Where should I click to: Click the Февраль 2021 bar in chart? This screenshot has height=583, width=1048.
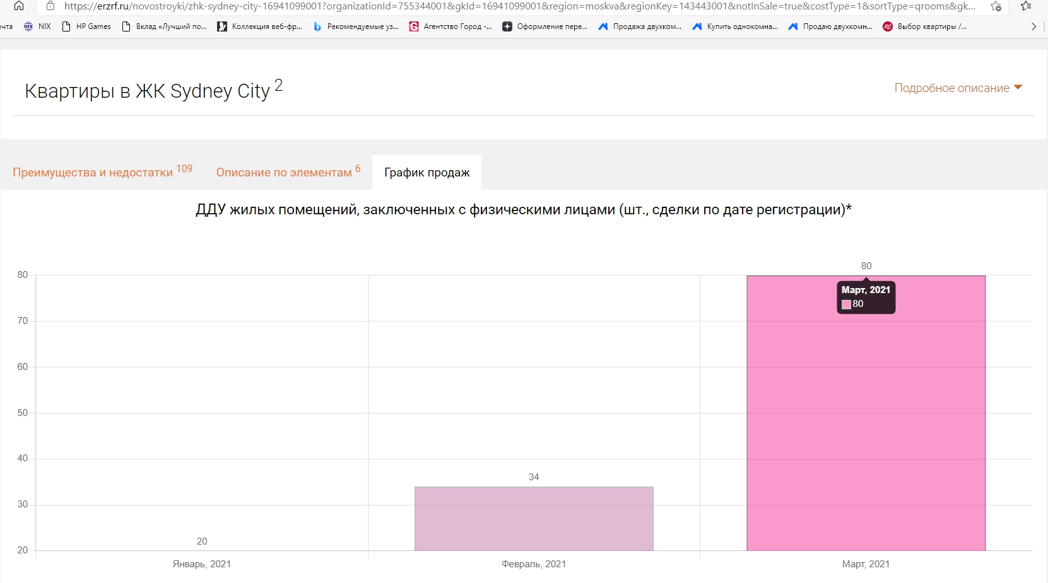click(534, 519)
